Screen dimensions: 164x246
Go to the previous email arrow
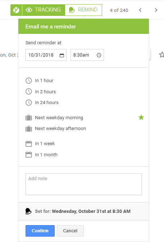(140, 10)
